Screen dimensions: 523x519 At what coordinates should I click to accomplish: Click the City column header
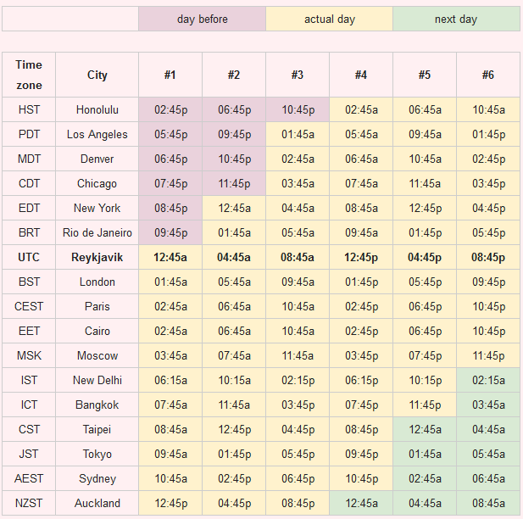[x=97, y=75]
